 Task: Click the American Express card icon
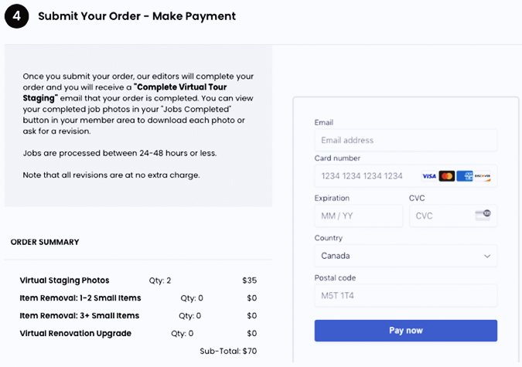pos(465,176)
